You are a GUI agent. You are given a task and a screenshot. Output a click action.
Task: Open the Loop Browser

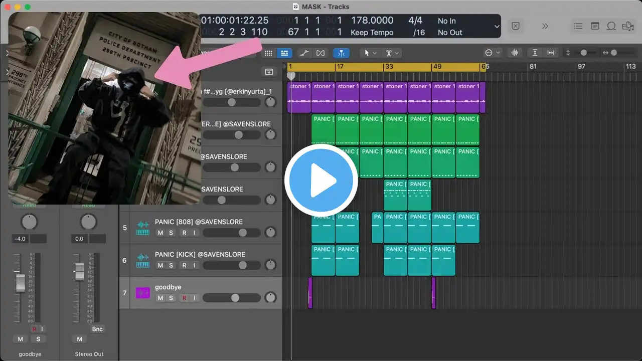coord(611,26)
